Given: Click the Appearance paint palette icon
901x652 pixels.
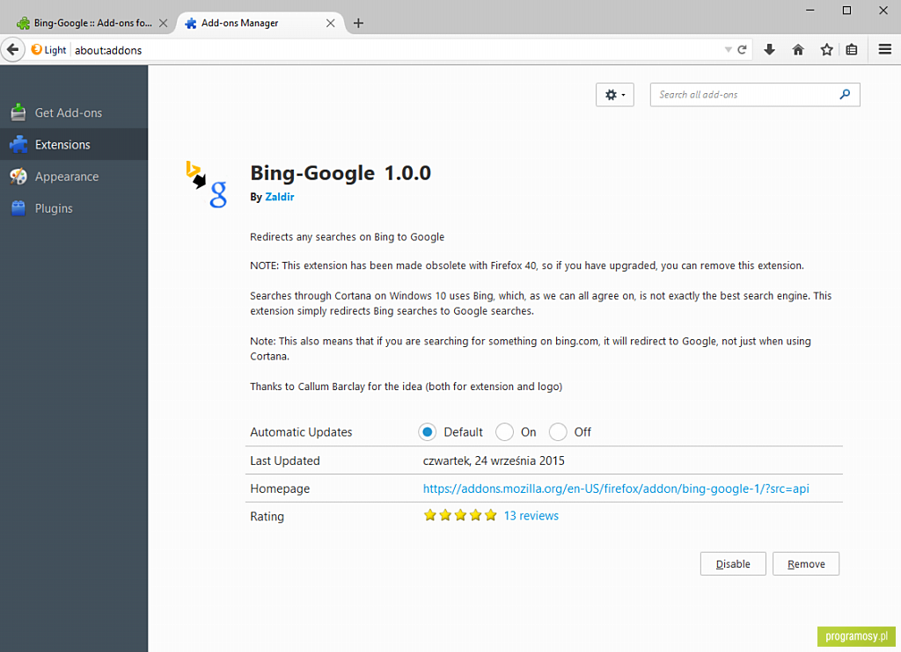Looking at the screenshot, I should [18, 177].
